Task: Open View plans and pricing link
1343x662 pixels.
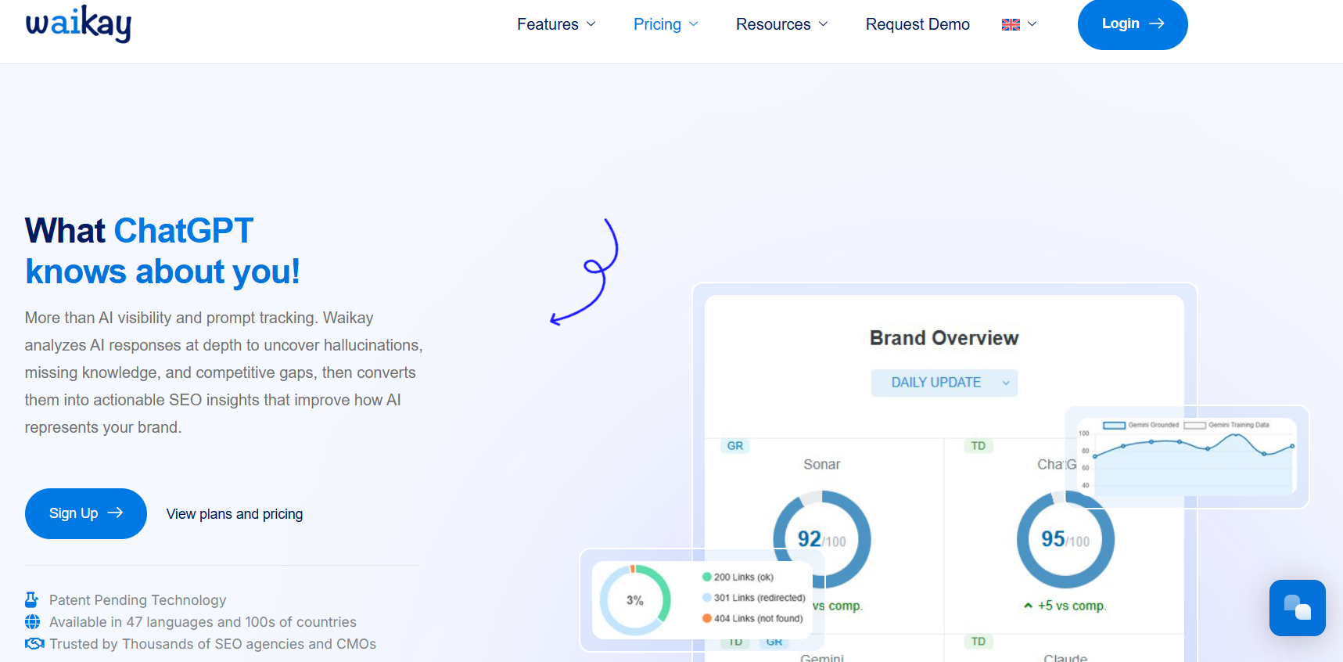Action: point(235,514)
